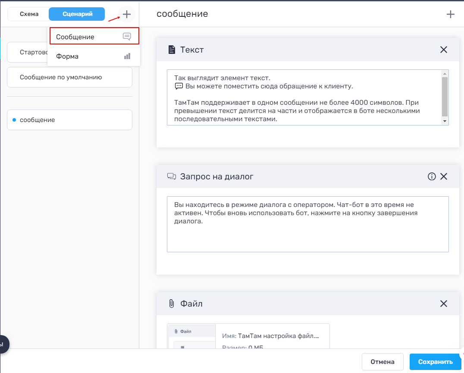464x373 pixels.
Task: Switch to the Схема view
Action: click(29, 14)
